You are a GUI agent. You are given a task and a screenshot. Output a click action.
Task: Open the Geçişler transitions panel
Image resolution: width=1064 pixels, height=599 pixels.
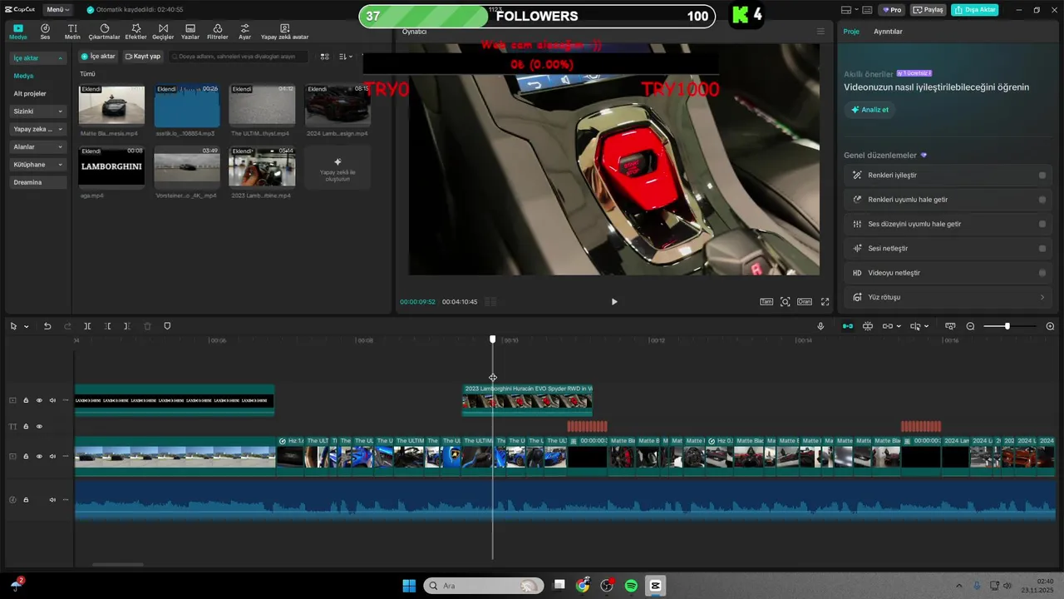point(163,32)
